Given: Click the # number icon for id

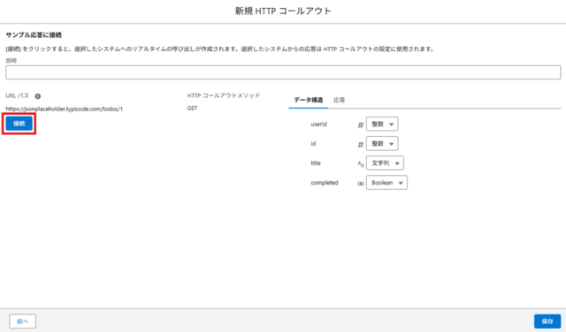Looking at the screenshot, I should (360, 145).
